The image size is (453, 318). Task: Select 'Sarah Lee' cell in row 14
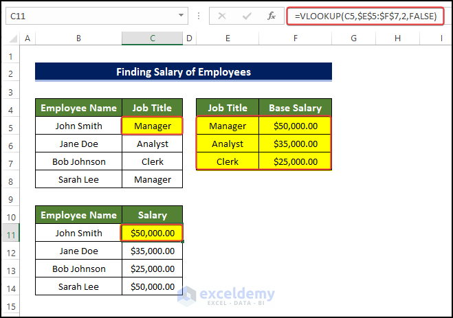78,286
